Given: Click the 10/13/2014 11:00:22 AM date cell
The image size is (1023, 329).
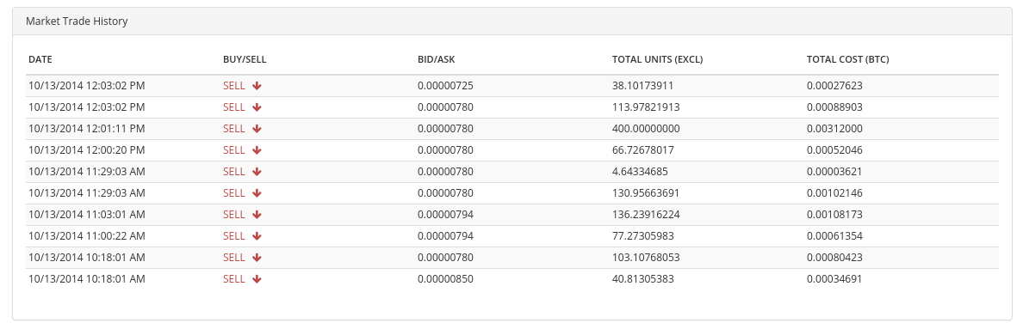Looking at the screenshot, I should (87, 236).
